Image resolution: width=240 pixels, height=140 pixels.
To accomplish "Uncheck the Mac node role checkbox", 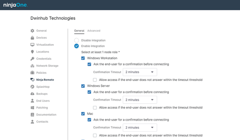I will pos(83,114).
